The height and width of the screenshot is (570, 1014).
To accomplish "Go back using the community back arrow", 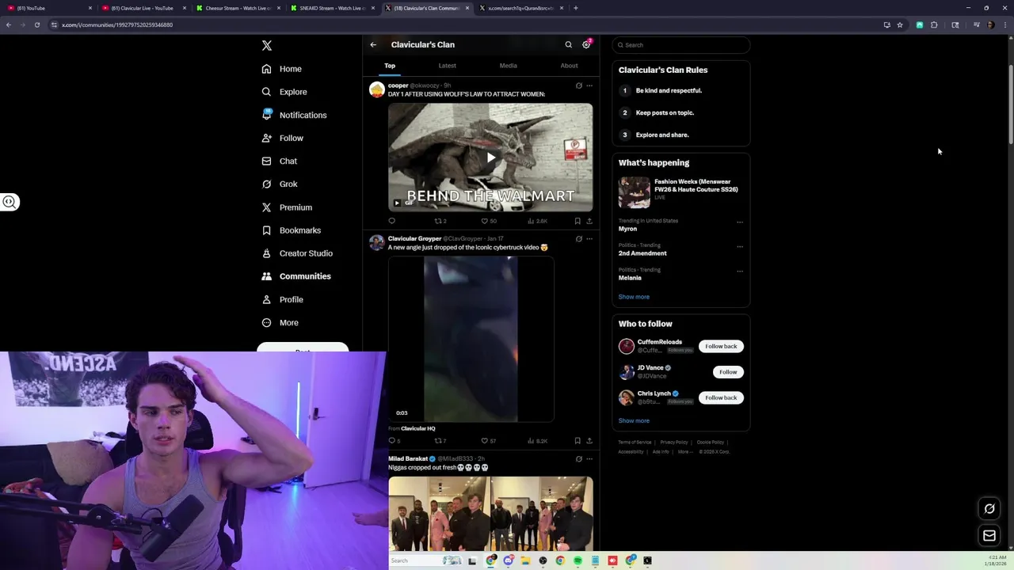I will 373,45.
